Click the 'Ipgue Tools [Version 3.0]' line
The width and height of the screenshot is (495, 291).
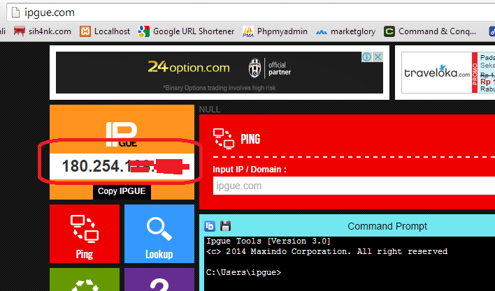pyautogui.click(x=268, y=241)
